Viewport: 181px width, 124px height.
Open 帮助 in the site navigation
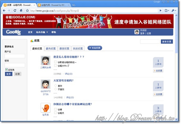[x=54, y=32]
